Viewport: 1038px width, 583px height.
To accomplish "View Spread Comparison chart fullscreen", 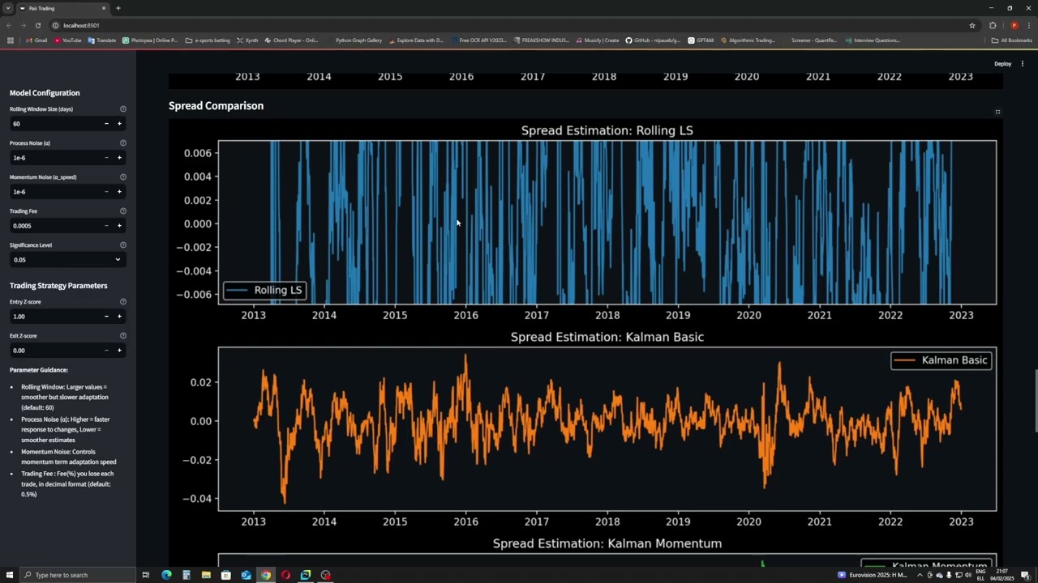I will [x=997, y=112].
